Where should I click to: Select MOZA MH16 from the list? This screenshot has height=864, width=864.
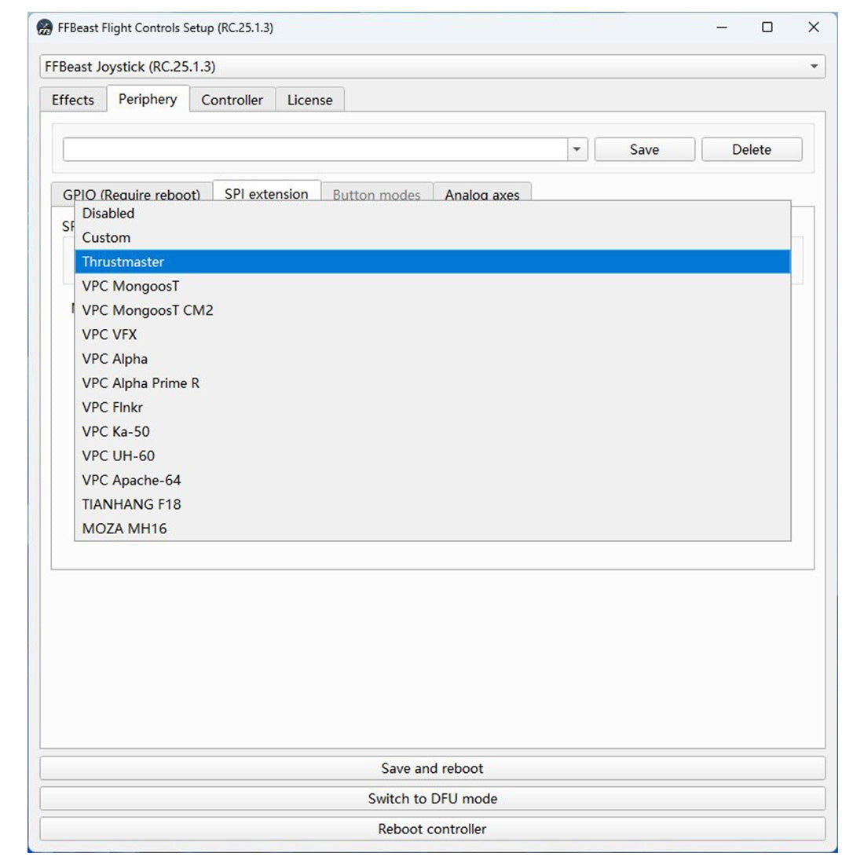pyautogui.click(x=124, y=529)
